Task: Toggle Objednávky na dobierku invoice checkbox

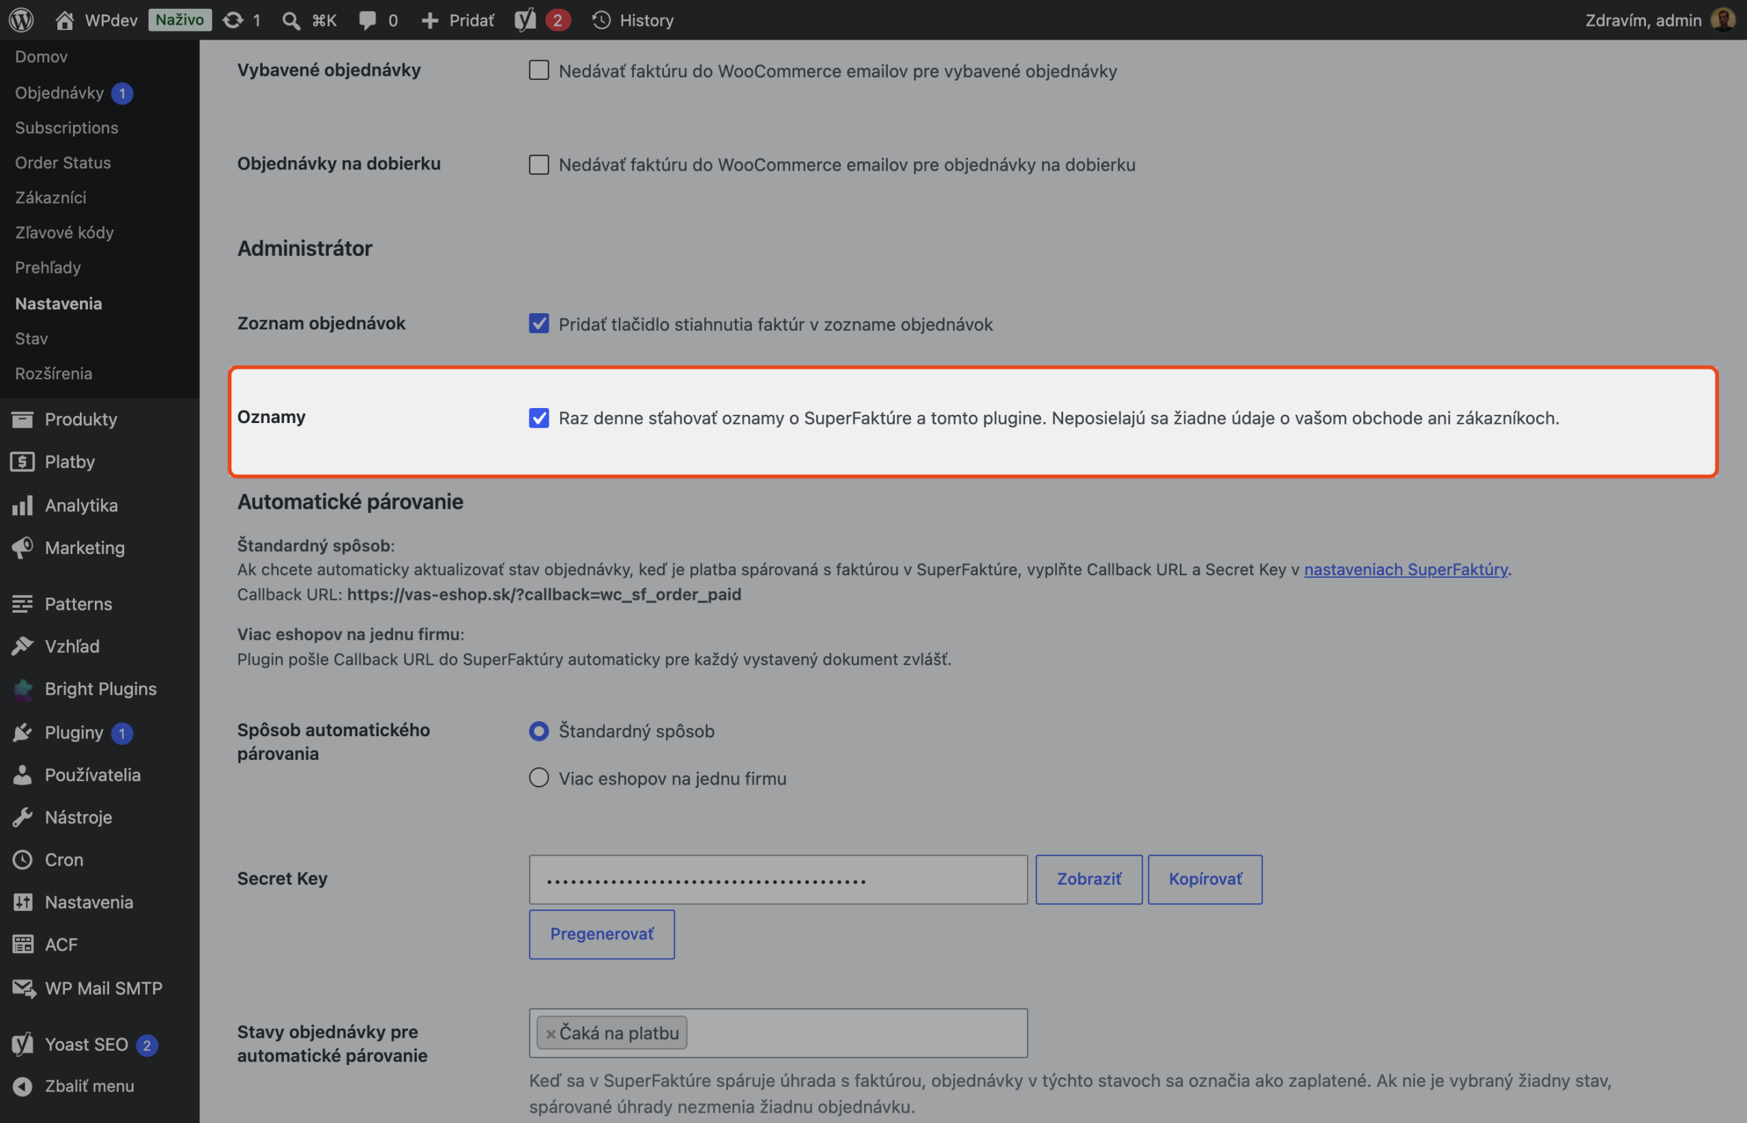Action: (x=539, y=164)
